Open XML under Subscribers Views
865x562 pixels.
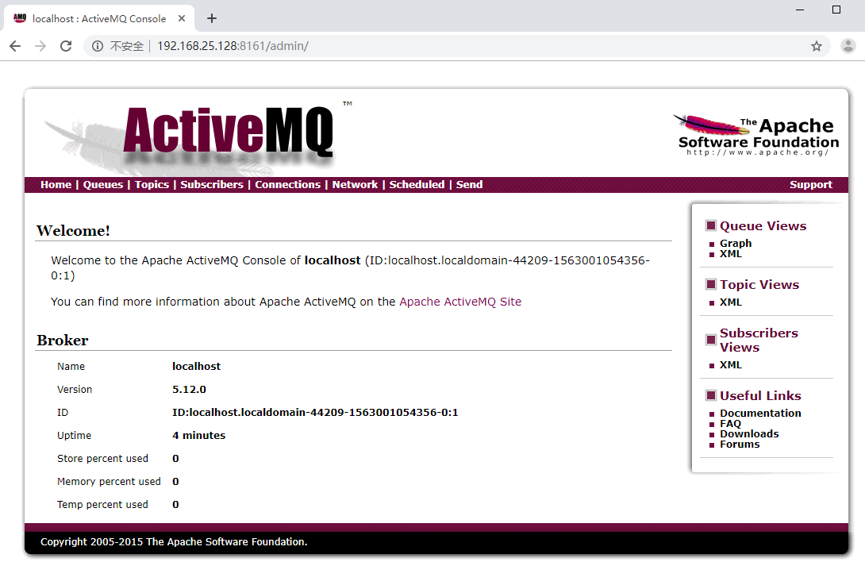click(x=731, y=365)
